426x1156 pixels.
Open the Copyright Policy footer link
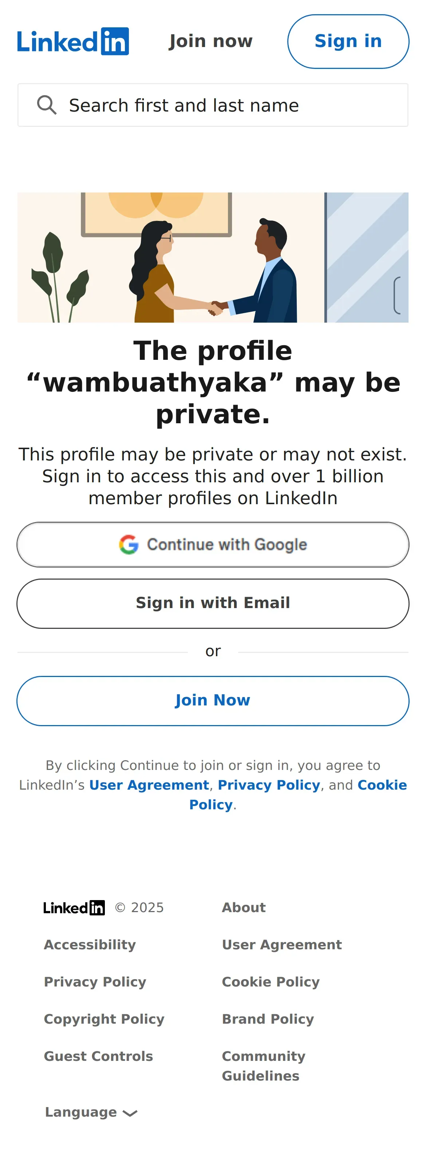[x=104, y=1019]
